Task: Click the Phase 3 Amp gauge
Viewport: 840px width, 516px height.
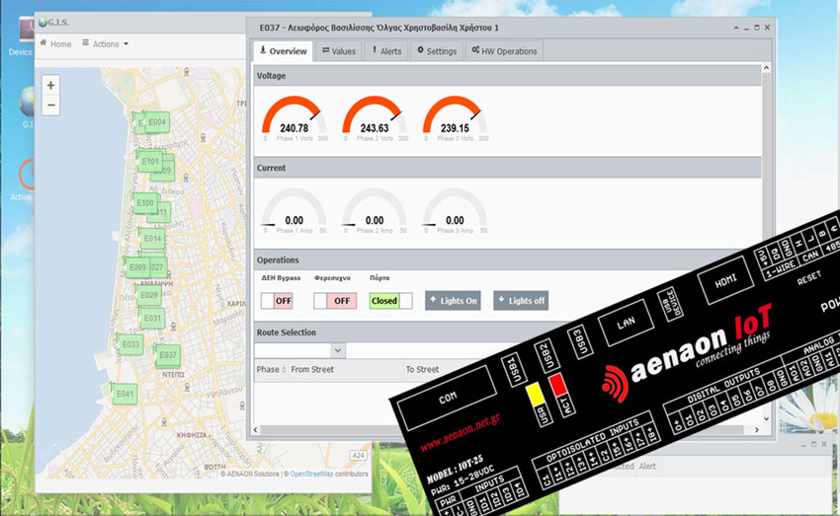Action: 455,211
